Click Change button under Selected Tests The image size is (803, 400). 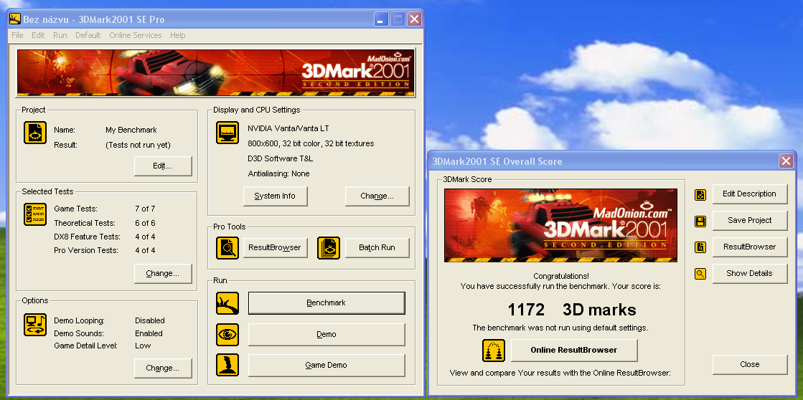coord(163,273)
